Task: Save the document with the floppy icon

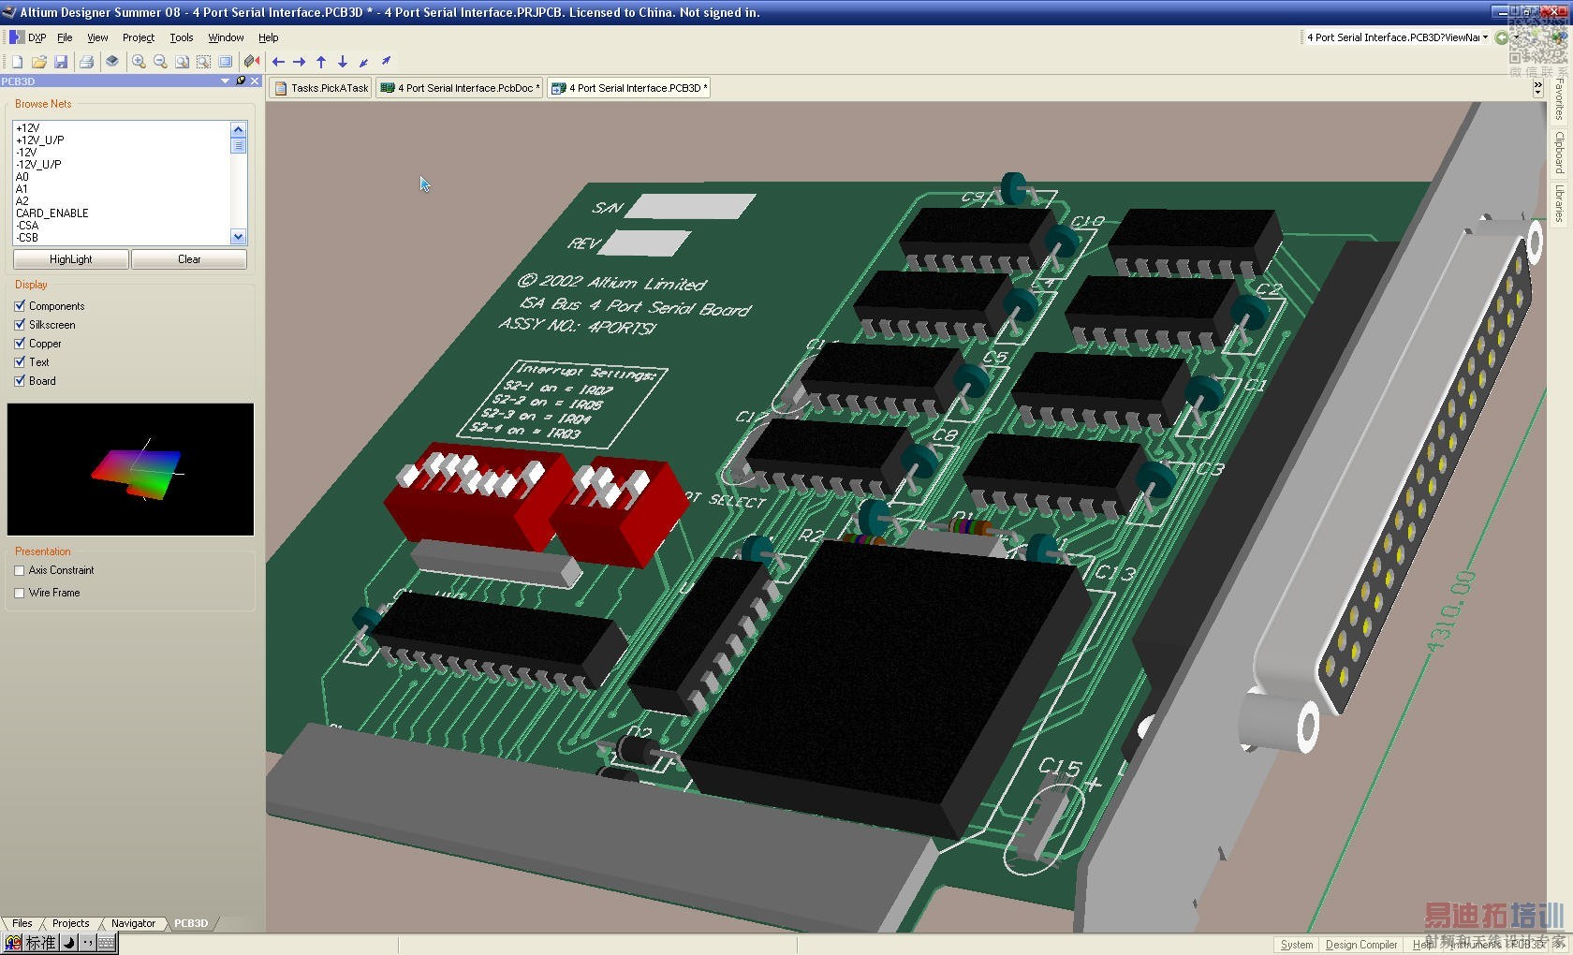Action: [x=61, y=62]
